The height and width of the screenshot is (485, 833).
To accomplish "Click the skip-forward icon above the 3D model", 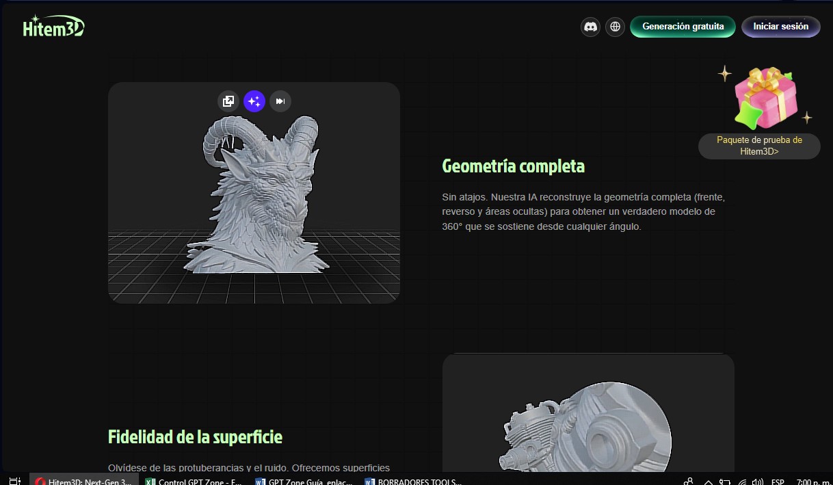I will click(280, 101).
